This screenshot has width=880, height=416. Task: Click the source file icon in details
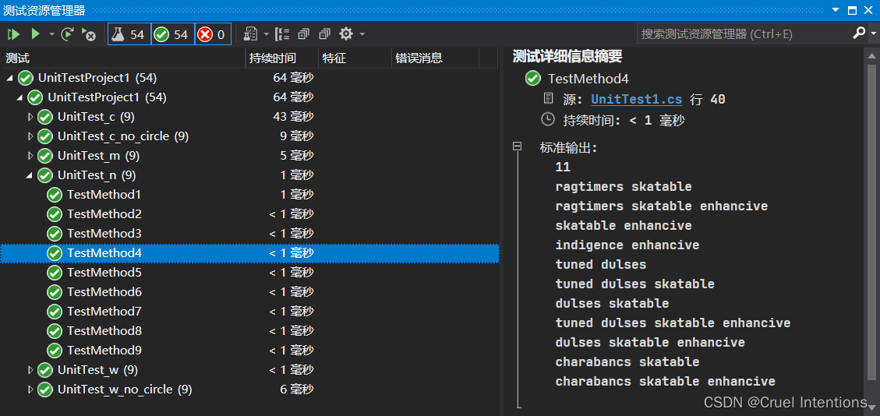(549, 99)
